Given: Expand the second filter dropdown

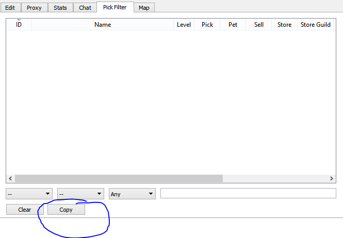Looking at the screenshot, I should (x=80, y=194).
